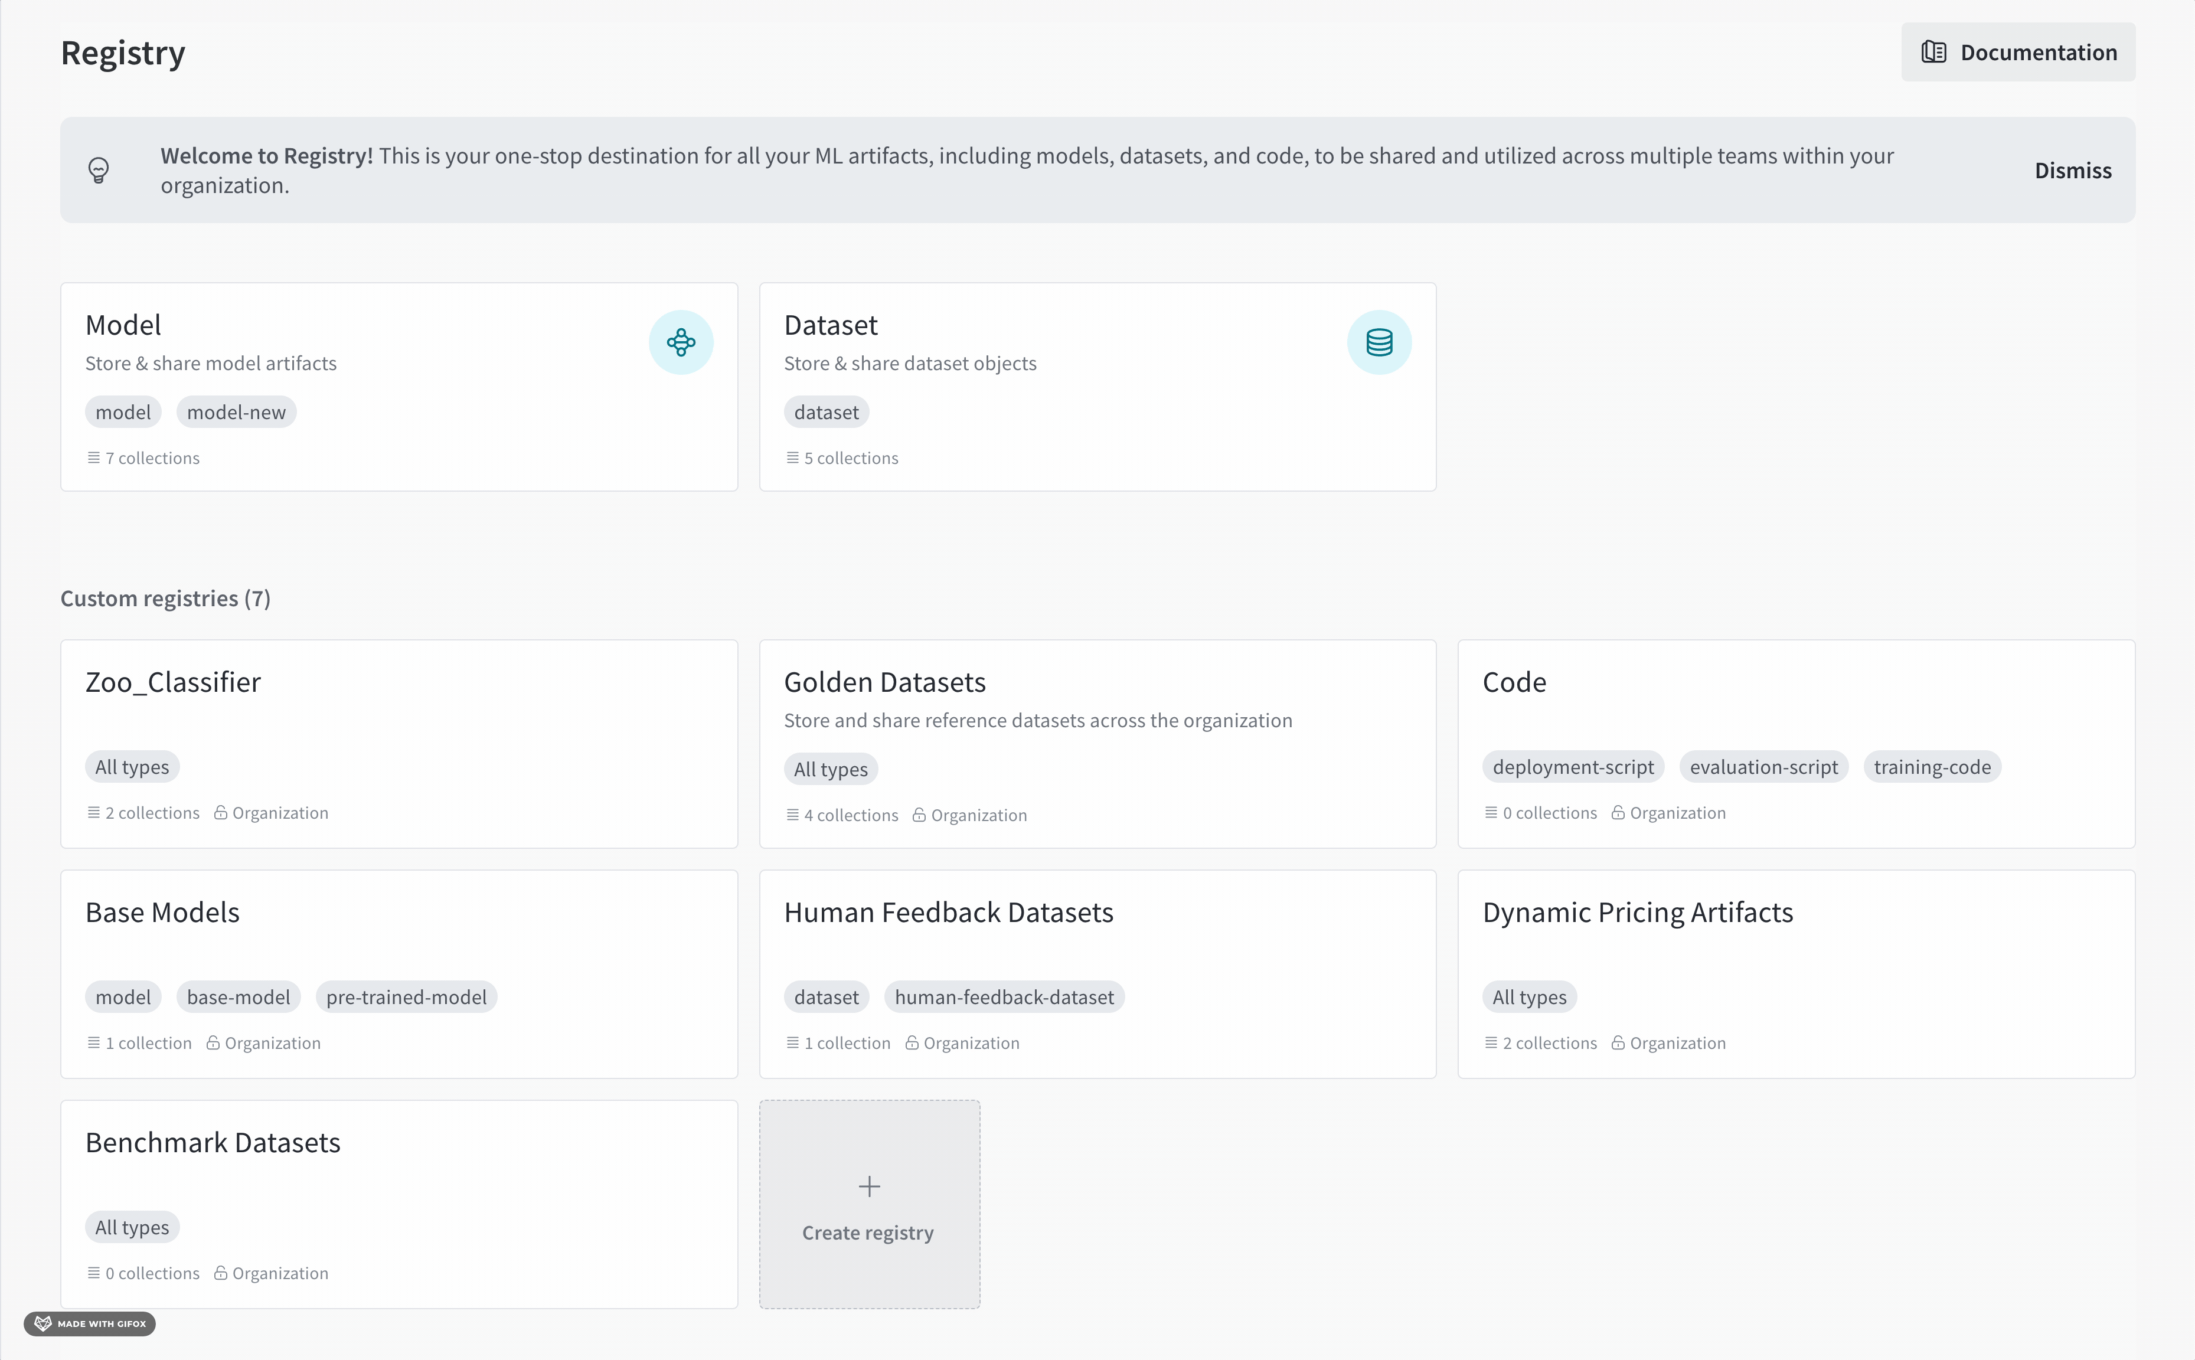Open the Golden Datasets registry
The image size is (2195, 1360).
click(x=884, y=683)
